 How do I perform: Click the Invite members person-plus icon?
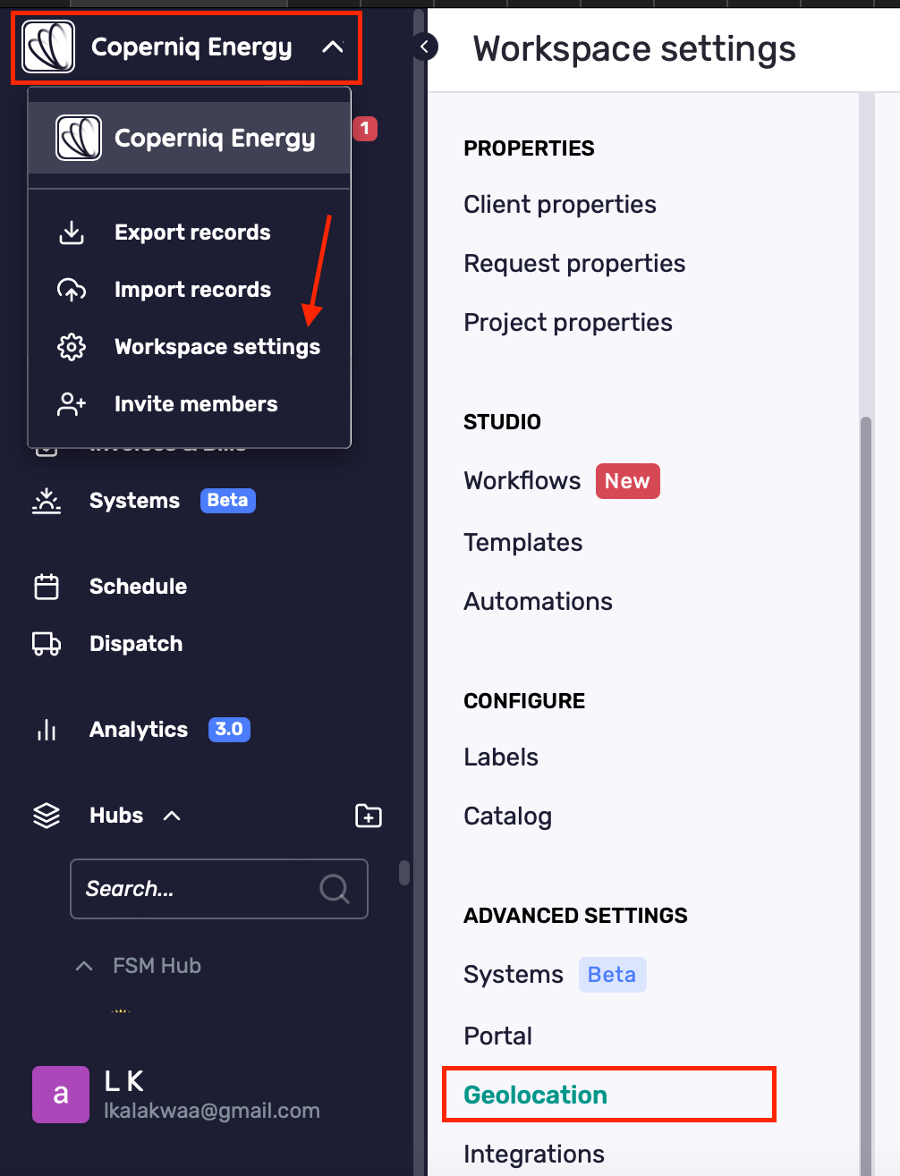[72, 404]
